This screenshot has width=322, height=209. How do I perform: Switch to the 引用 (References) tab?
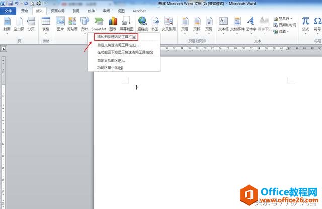tap(76, 11)
